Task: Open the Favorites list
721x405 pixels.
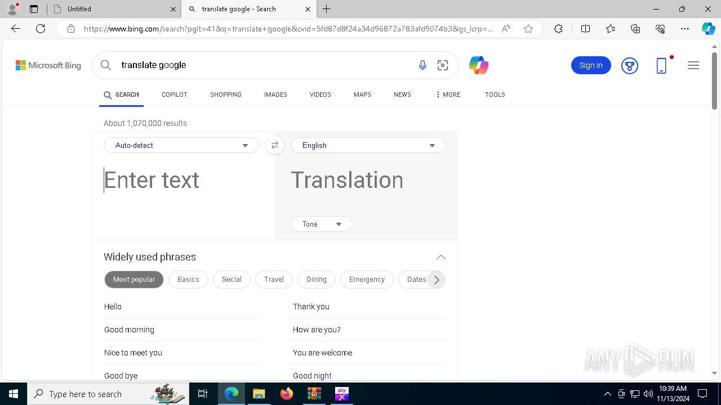Action: click(611, 29)
